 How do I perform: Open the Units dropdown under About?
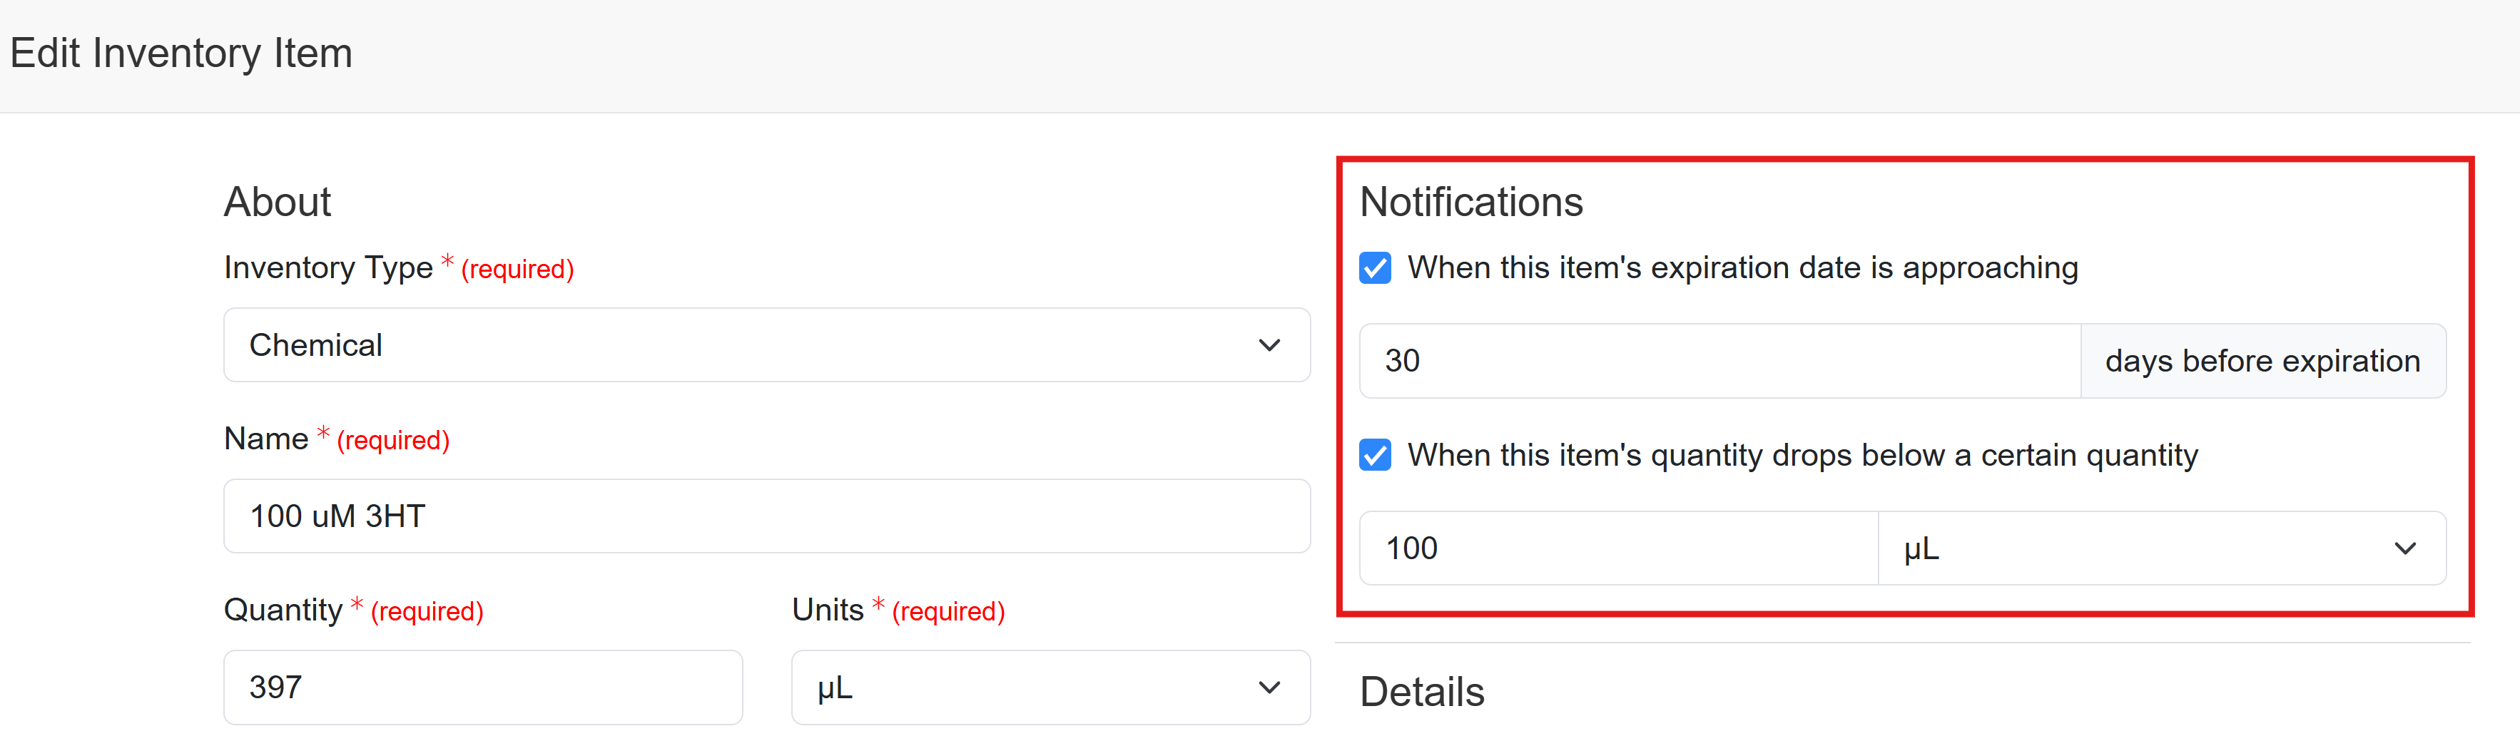point(1050,688)
